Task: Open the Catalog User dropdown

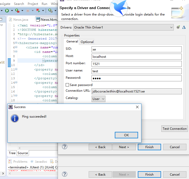Action: coord(98,99)
